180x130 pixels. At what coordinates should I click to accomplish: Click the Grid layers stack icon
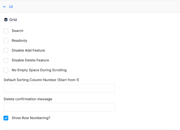6,20
